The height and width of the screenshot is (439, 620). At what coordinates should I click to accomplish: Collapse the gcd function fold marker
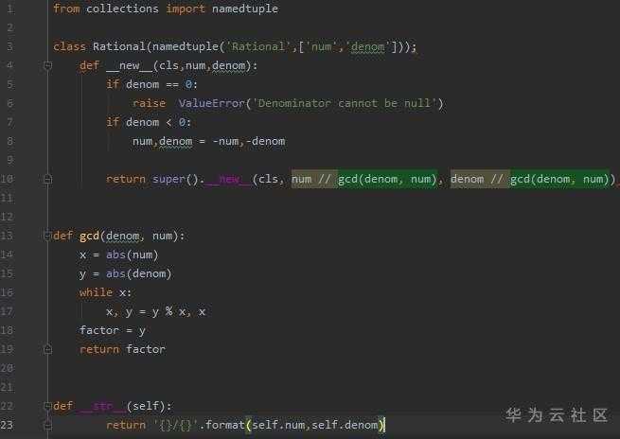click(x=47, y=236)
